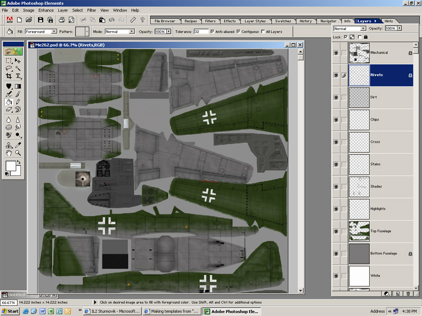The height and width of the screenshot is (316, 422).
Task: Open the Mode dropdown in options bar
Action: click(131, 32)
